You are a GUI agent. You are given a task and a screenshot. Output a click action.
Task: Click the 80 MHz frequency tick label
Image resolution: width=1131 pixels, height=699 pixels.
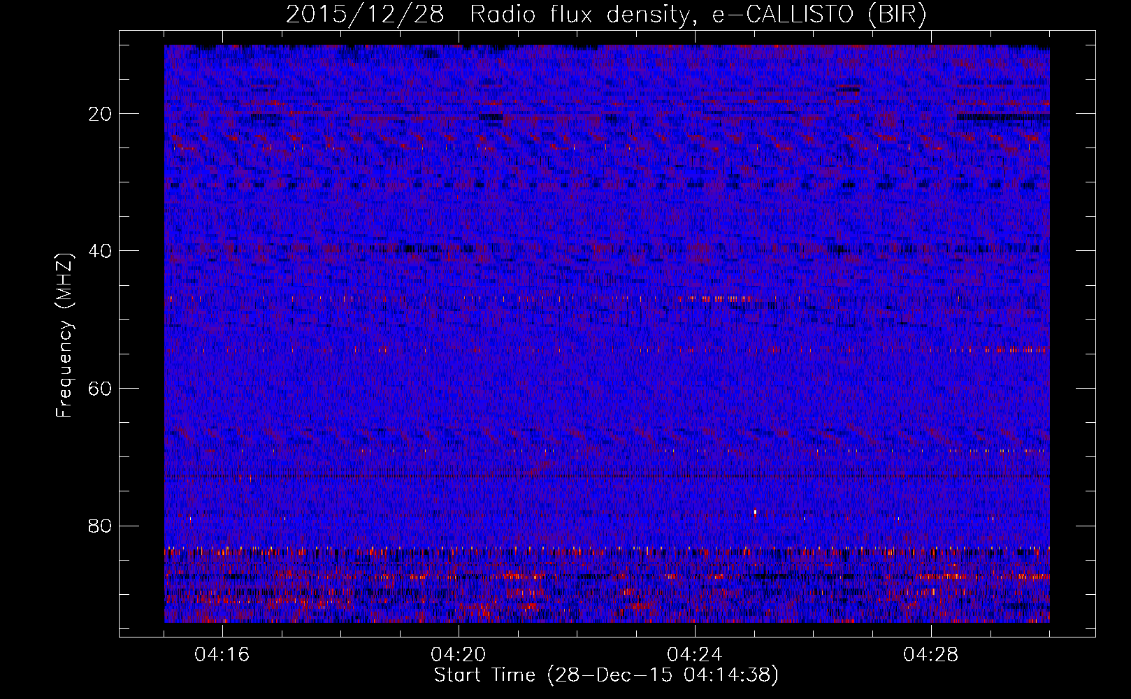click(x=101, y=526)
